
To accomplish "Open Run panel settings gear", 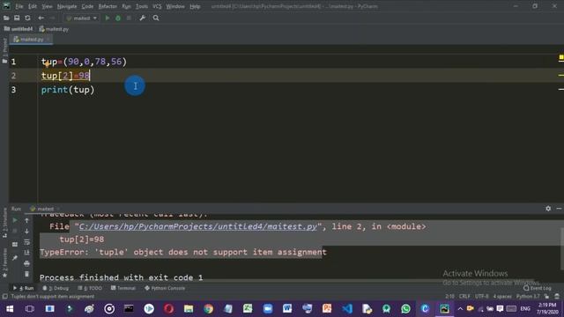I will click(548, 209).
